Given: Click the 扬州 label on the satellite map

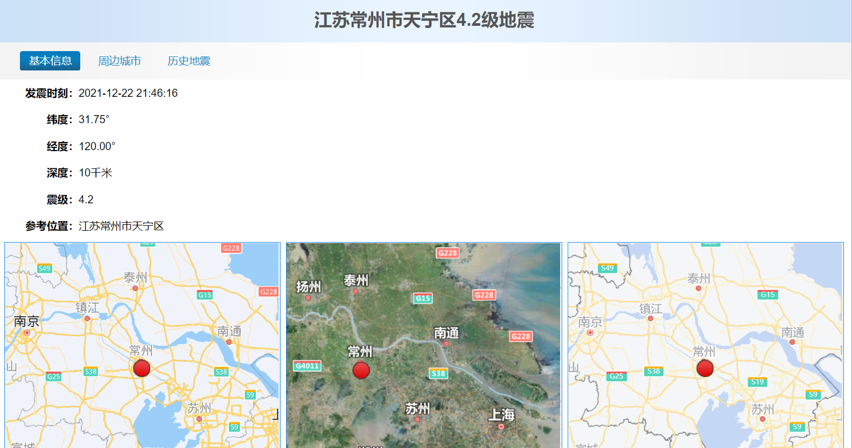Looking at the screenshot, I should [308, 287].
